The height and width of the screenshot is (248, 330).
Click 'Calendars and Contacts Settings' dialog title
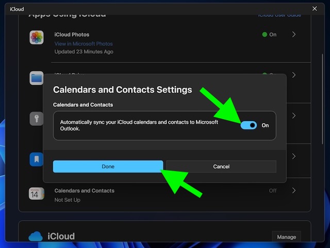[x=123, y=90]
